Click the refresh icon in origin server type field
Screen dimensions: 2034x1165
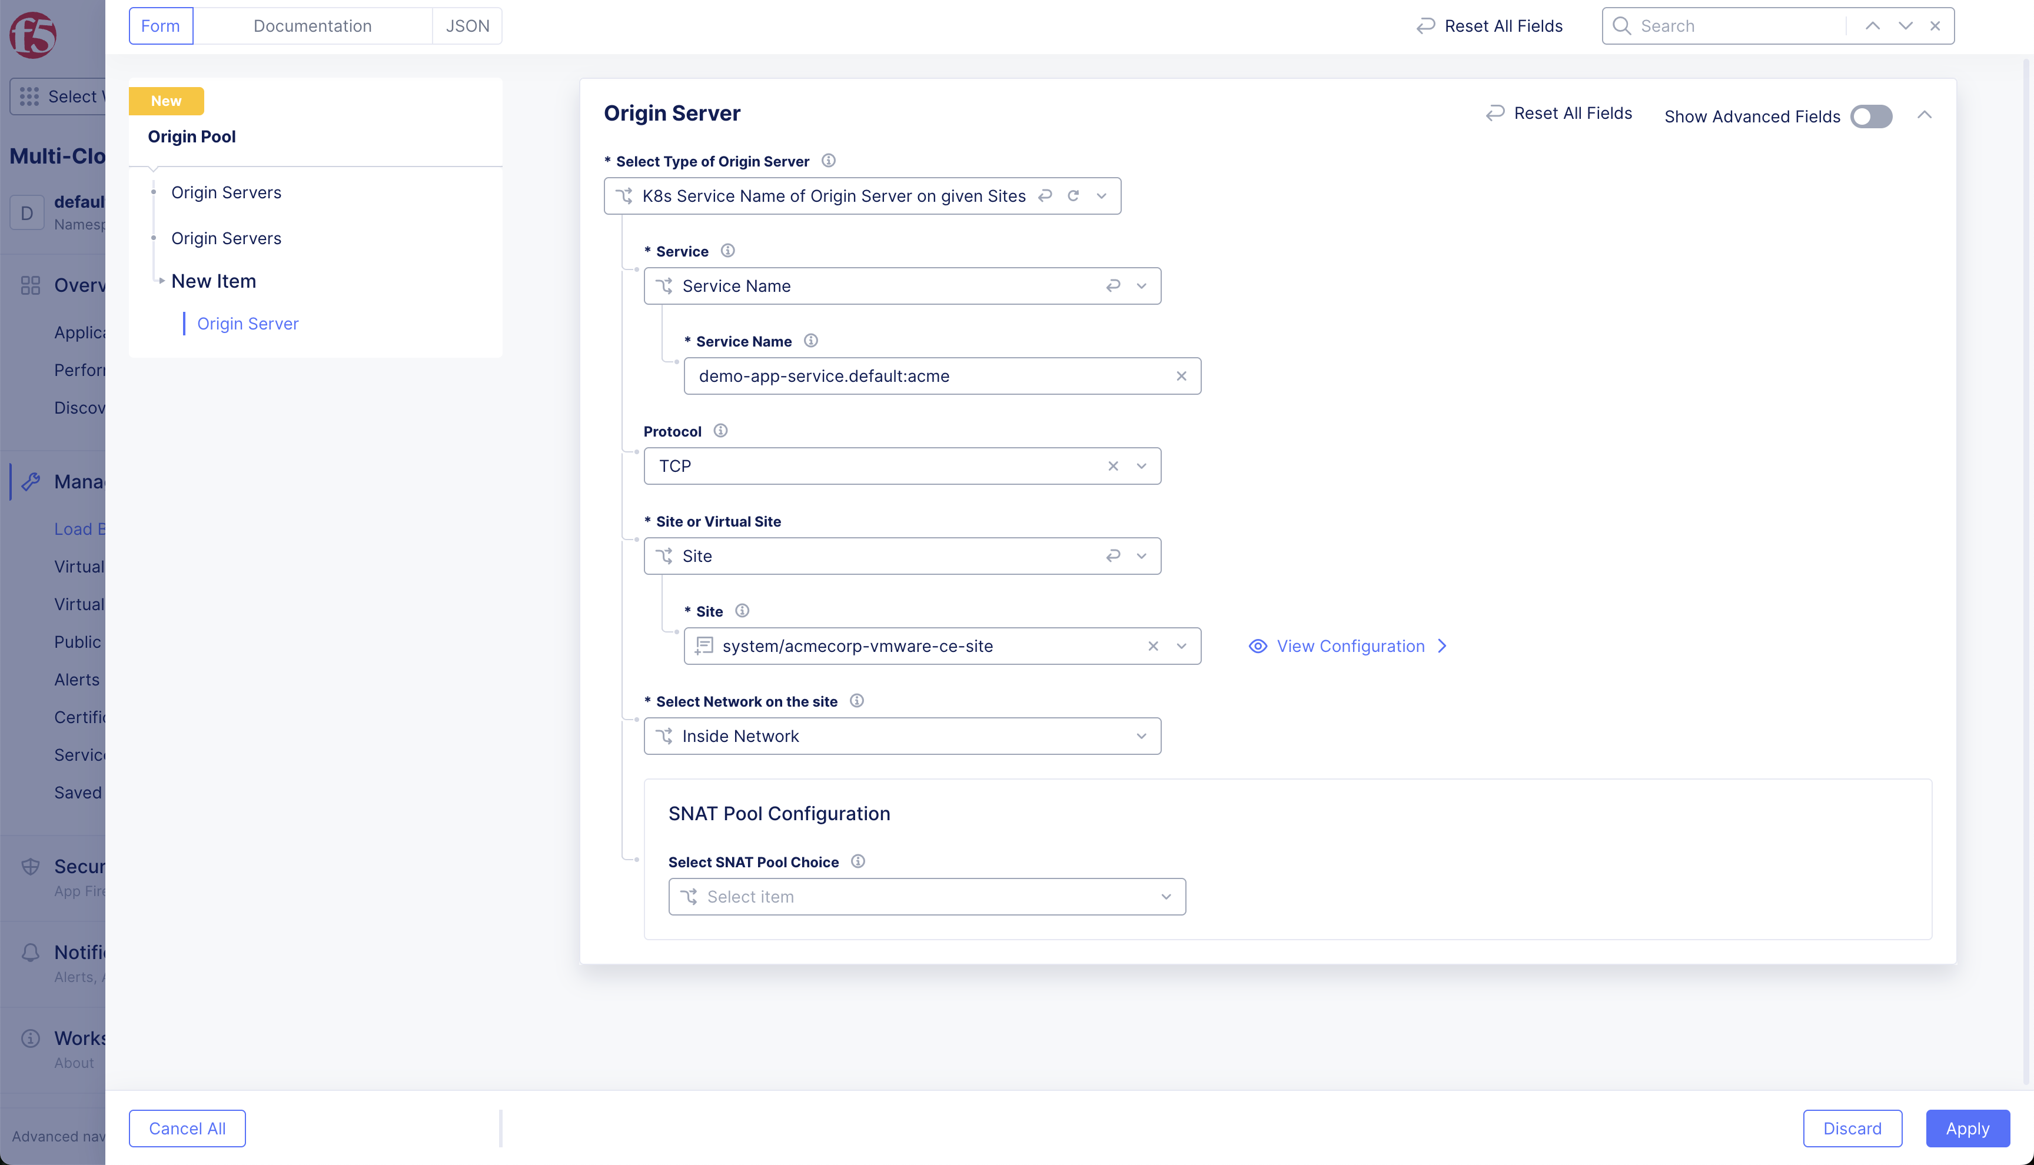1073,196
